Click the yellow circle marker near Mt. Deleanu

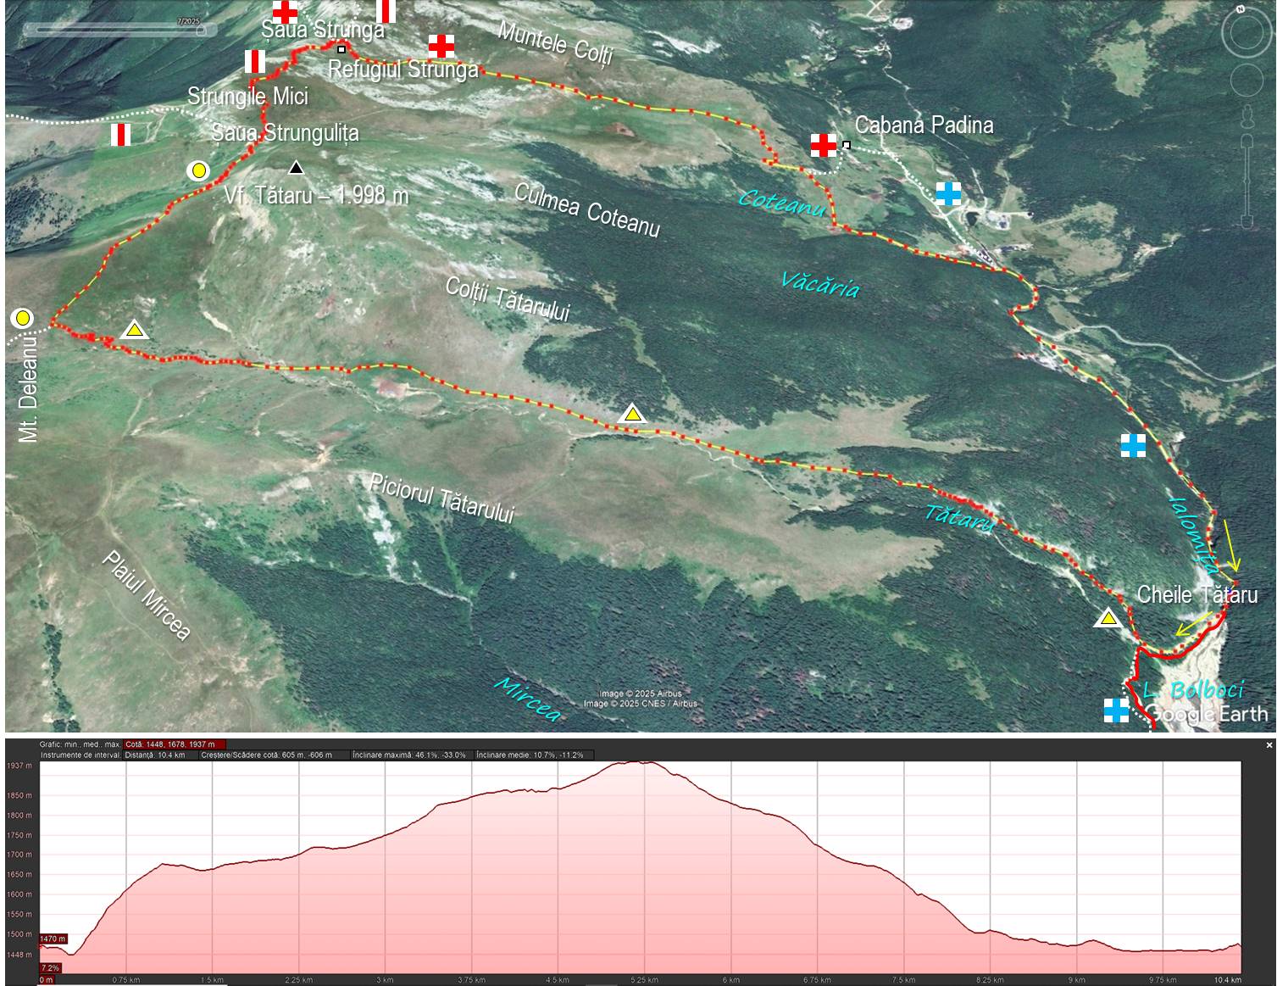tap(23, 319)
